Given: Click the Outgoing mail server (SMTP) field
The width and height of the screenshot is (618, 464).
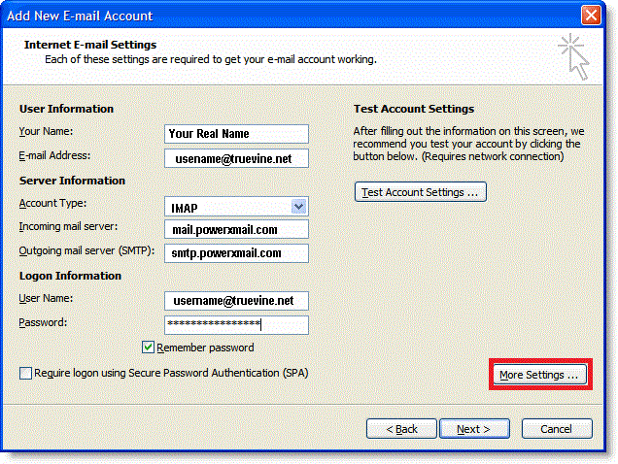Looking at the screenshot, I should tap(236, 253).
